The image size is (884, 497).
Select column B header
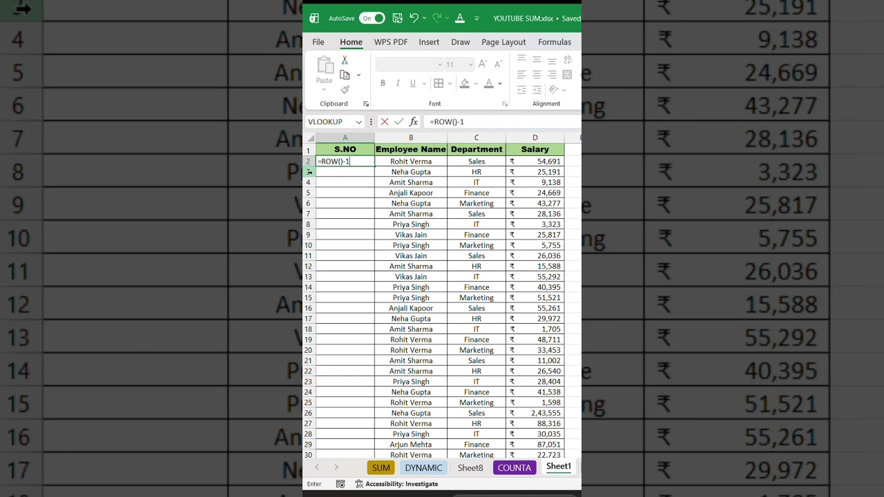411,138
